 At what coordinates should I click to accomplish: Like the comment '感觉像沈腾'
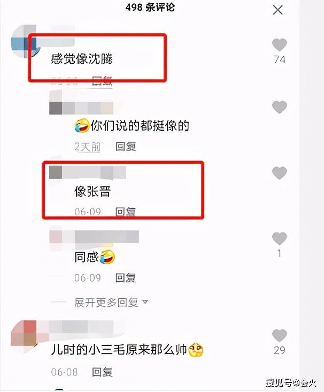click(x=279, y=45)
